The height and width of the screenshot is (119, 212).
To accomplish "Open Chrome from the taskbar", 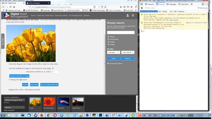I will click(49, 115).
